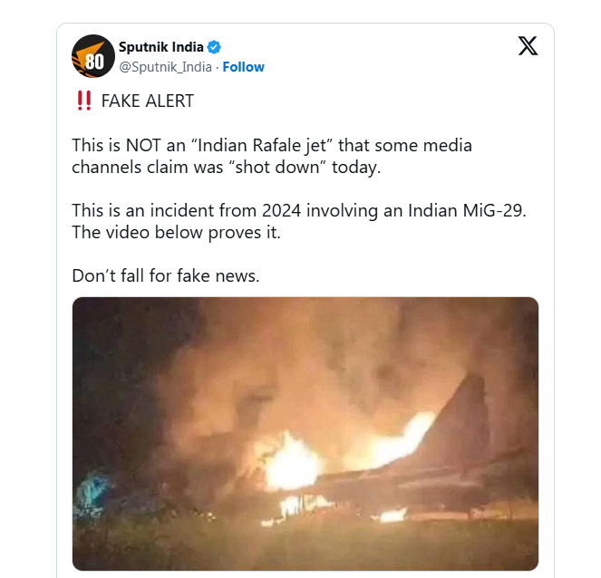Click the Sputnik India display name
Image resolution: width=601 pixels, height=578 pixels.
click(x=161, y=47)
